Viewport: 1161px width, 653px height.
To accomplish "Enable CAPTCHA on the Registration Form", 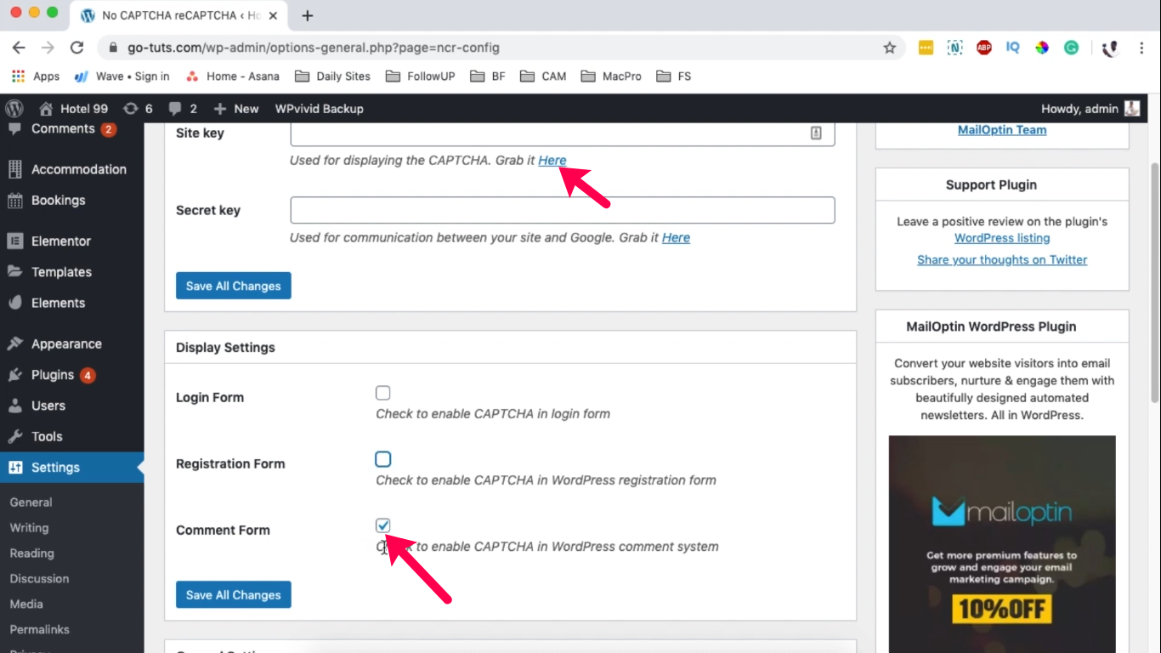I will point(383,459).
